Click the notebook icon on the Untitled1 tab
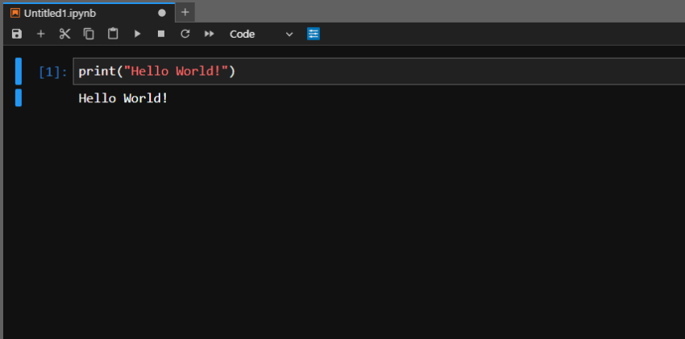This screenshot has height=339, width=685. coord(15,13)
